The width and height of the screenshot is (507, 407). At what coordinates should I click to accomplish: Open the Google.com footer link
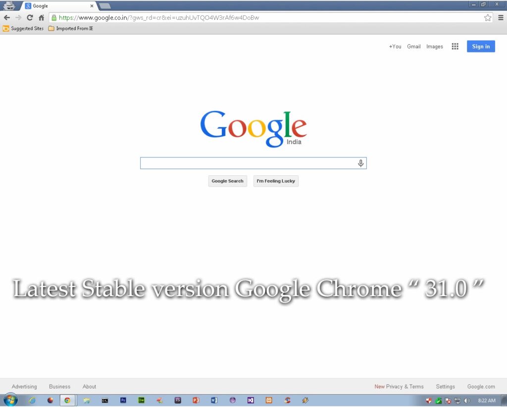click(481, 386)
